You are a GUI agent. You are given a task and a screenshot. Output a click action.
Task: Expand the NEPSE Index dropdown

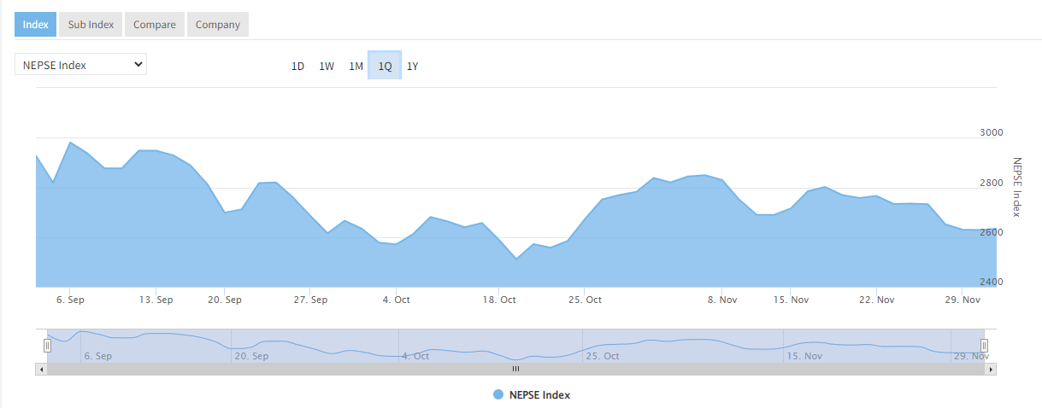[80, 65]
